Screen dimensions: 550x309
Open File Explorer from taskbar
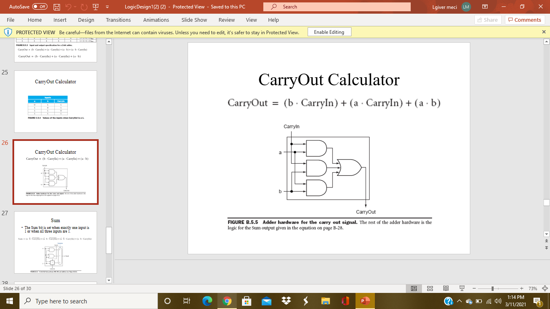(325, 301)
